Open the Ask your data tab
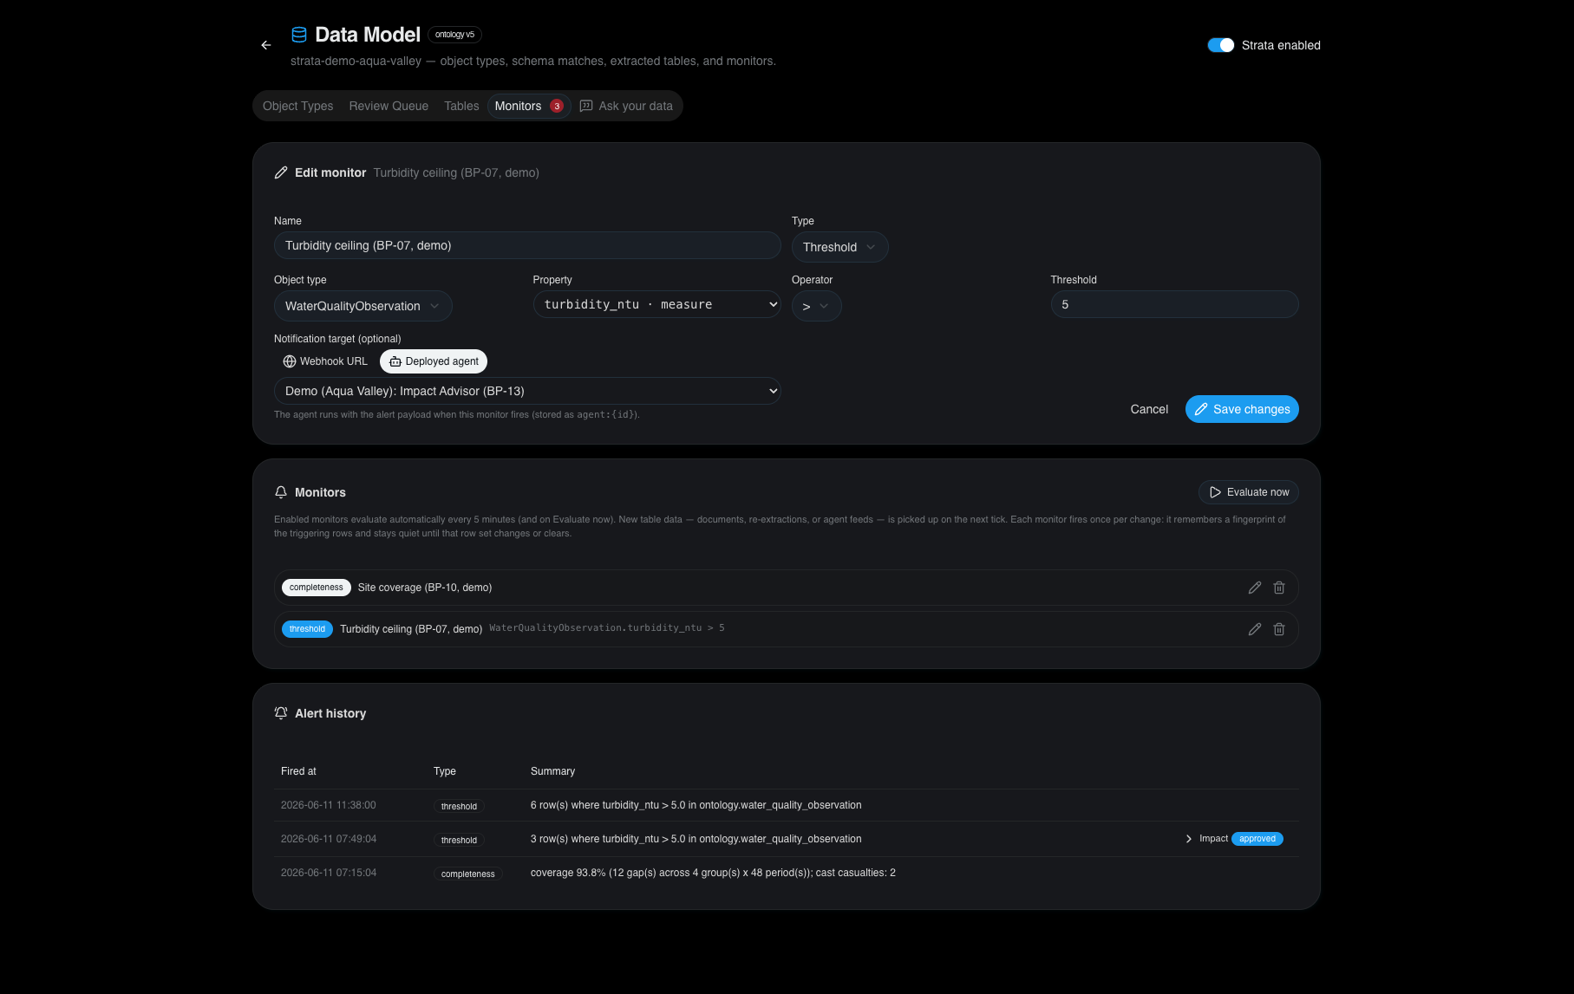Screen dimensions: 1574x994 click(626, 106)
